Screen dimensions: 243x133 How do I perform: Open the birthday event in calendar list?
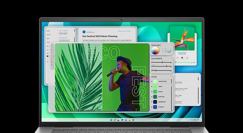tap(178, 83)
